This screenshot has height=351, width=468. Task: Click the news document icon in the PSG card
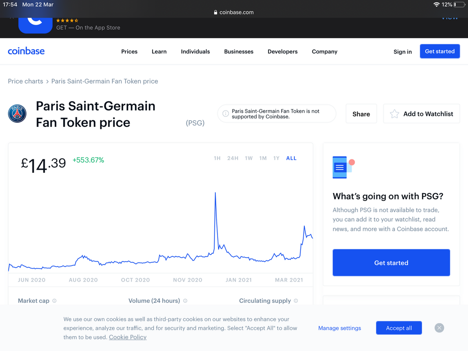coord(343,167)
